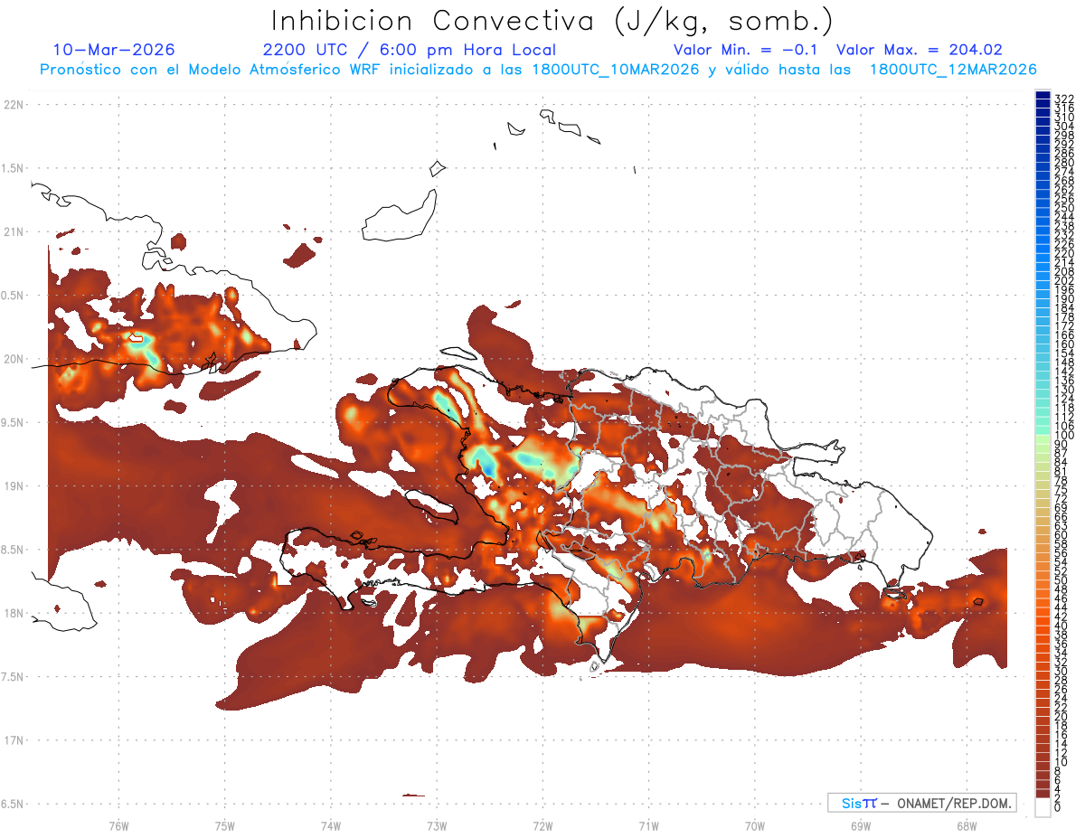The height and width of the screenshot is (838, 1085).
Task: Click the time label 2200 UTC / 6:00 pm Hora Local
Action: pyautogui.click(x=410, y=51)
